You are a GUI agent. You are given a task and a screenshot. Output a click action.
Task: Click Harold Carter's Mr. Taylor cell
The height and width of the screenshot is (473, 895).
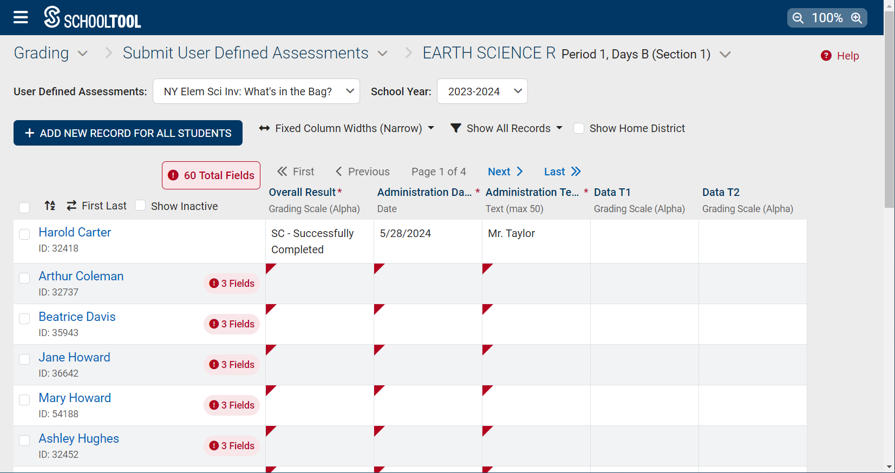(x=536, y=241)
